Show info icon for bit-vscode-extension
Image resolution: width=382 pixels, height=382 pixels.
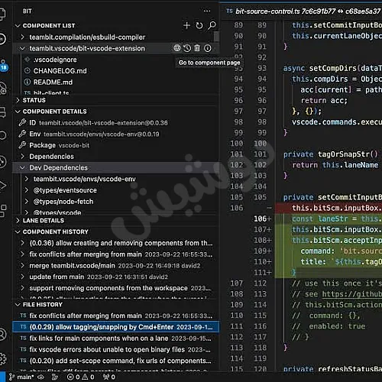click(208, 48)
